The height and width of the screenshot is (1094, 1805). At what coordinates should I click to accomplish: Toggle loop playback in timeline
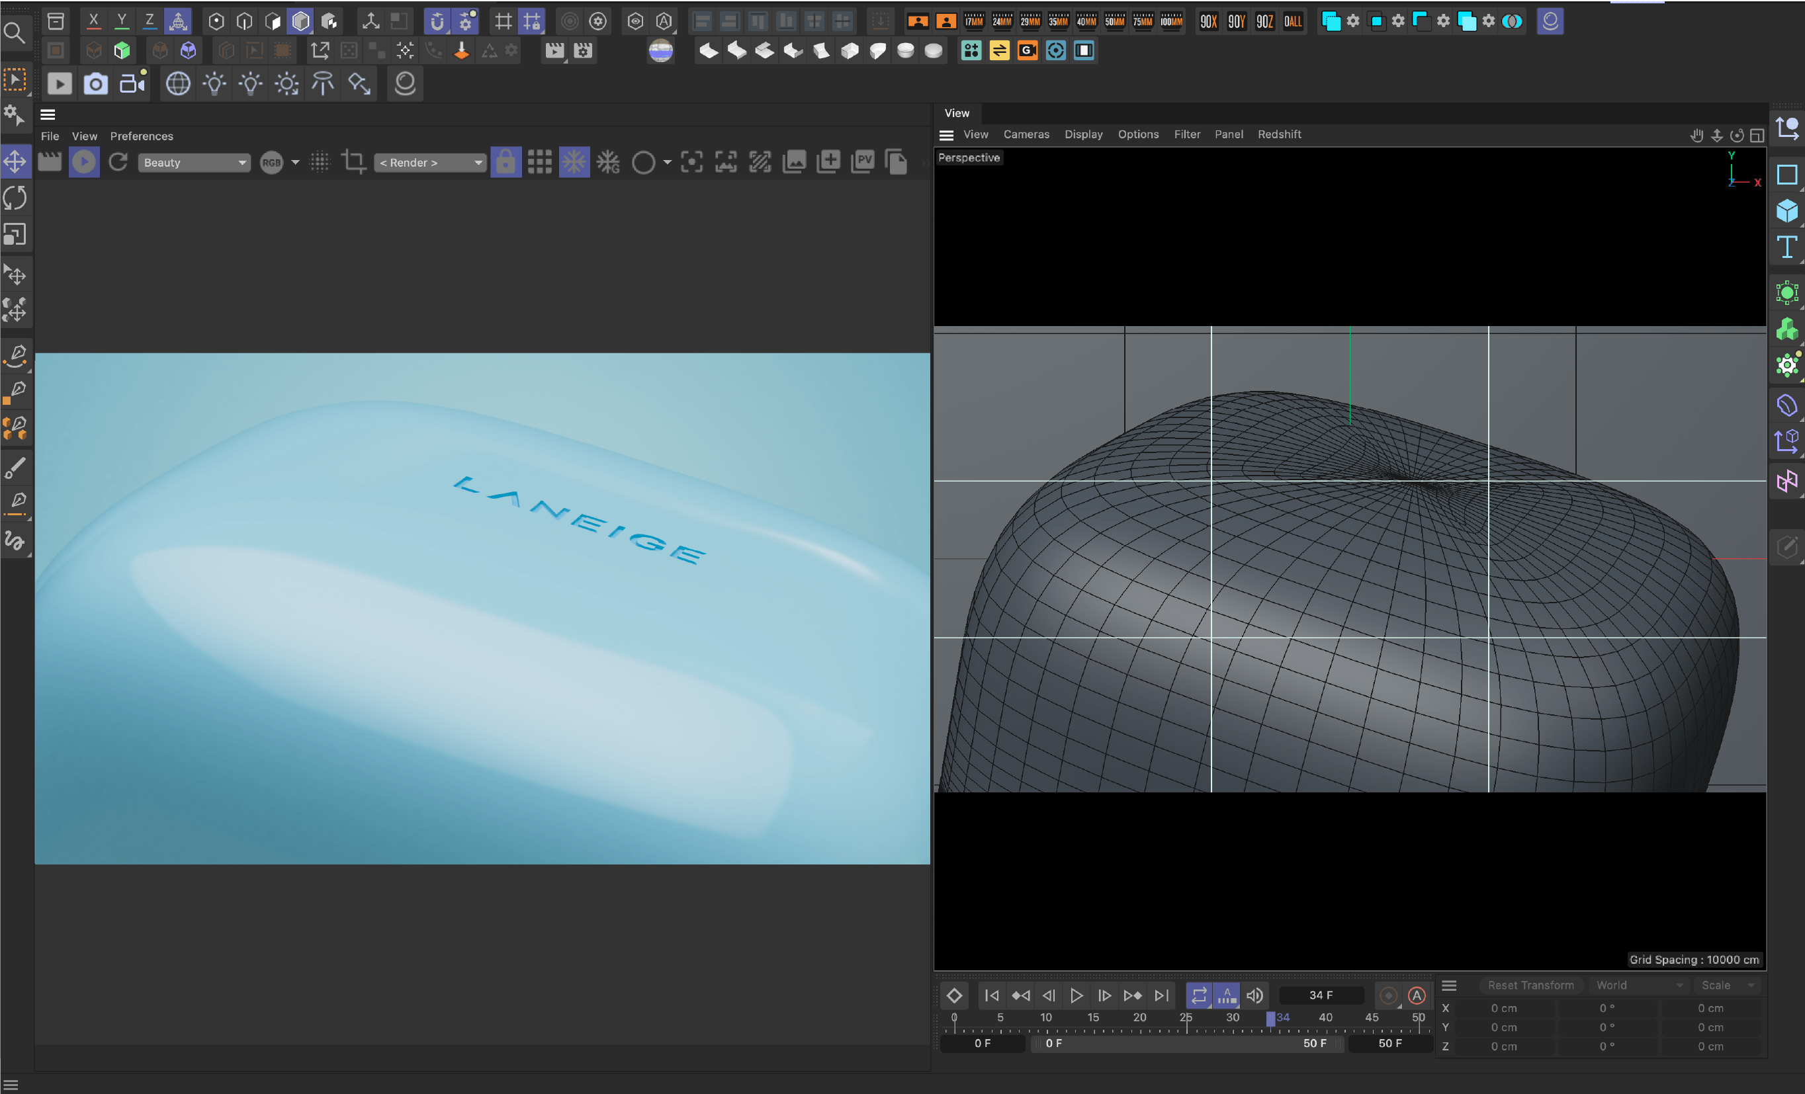(x=1198, y=995)
